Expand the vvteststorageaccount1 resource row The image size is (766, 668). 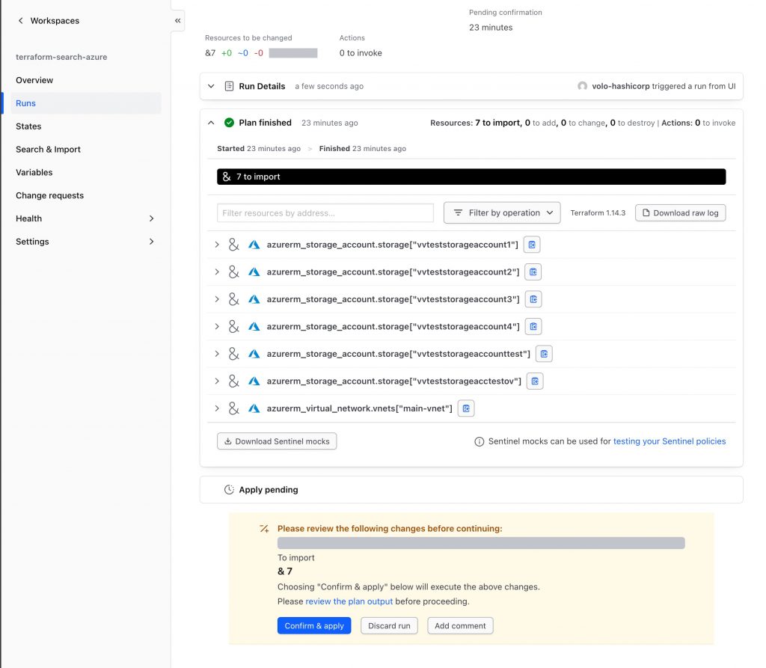pos(217,245)
